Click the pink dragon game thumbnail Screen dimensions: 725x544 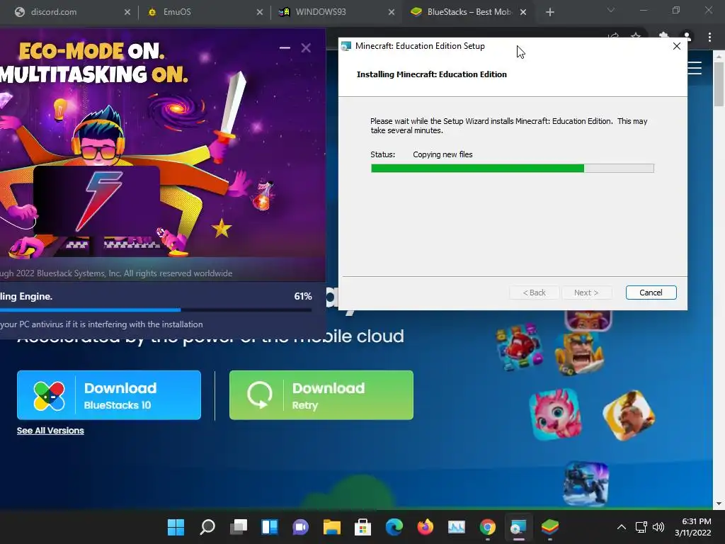555,414
